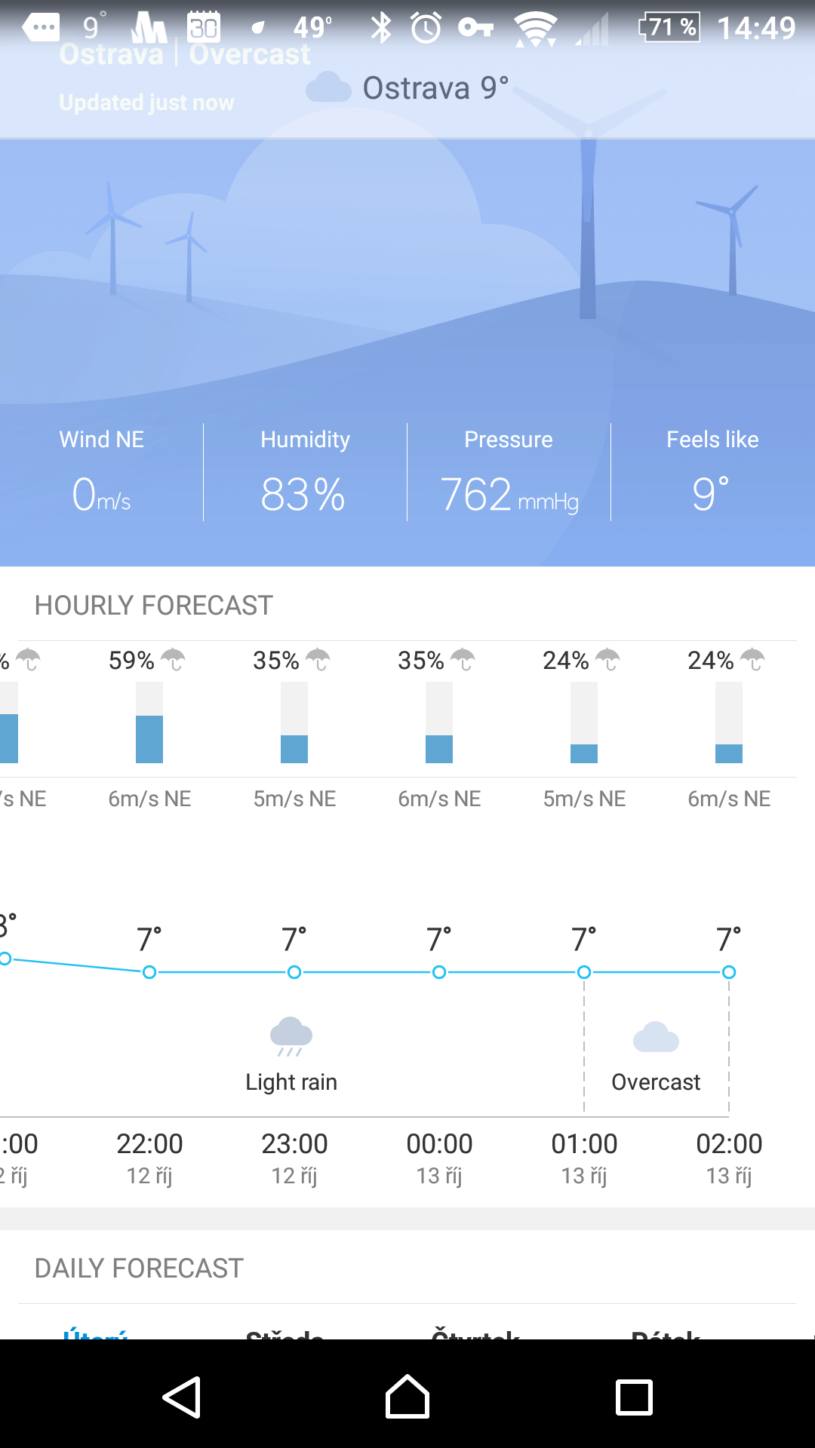Tap the Android home navigation button
This screenshot has height=1448, width=815.
(407, 1397)
